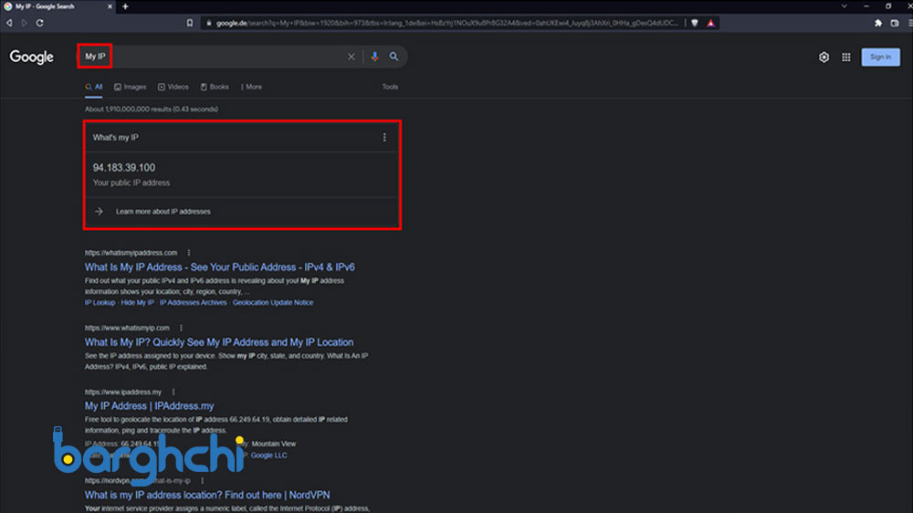Image resolution: width=913 pixels, height=513 pixels.
Task: Click the Google logo
Action: (32, 57)
